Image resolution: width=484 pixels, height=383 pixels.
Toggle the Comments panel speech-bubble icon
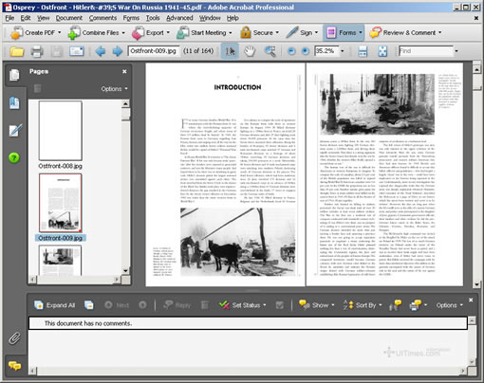coord(14,366)
